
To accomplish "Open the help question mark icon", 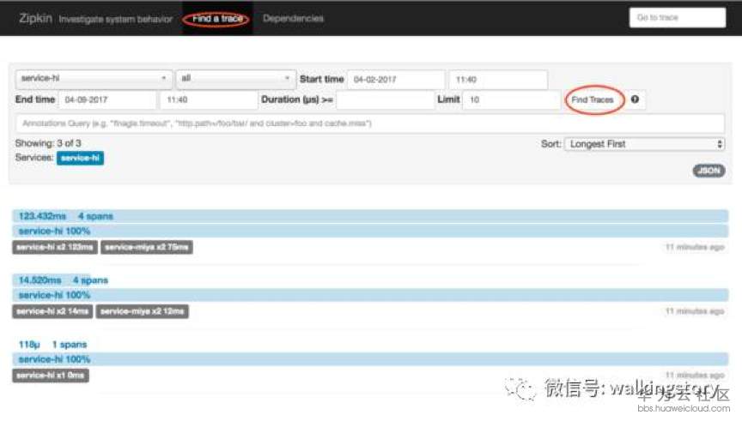I will (635, 99).
